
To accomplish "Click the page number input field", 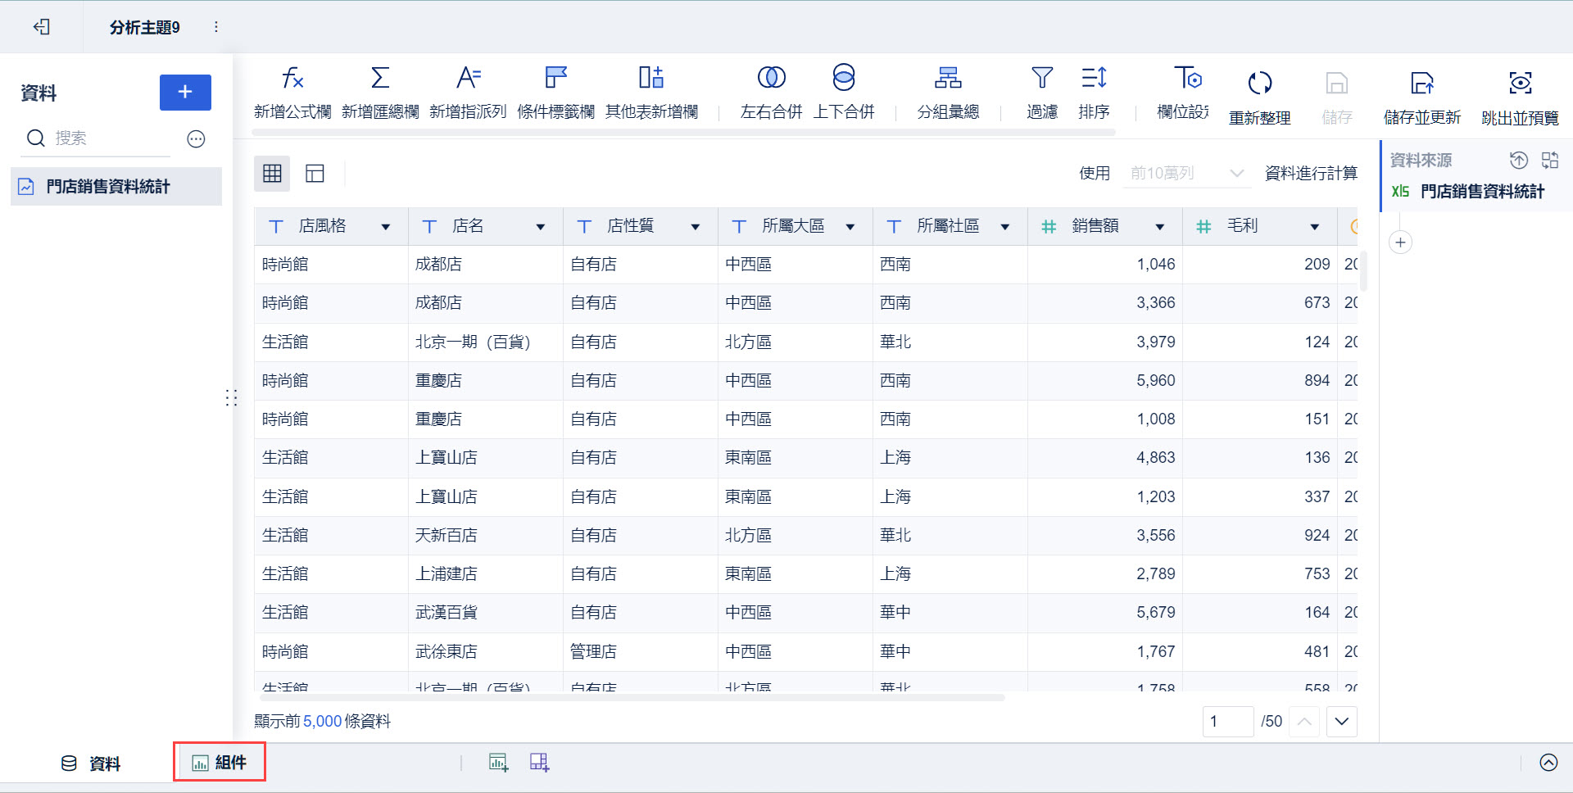I will (1227, 721).
